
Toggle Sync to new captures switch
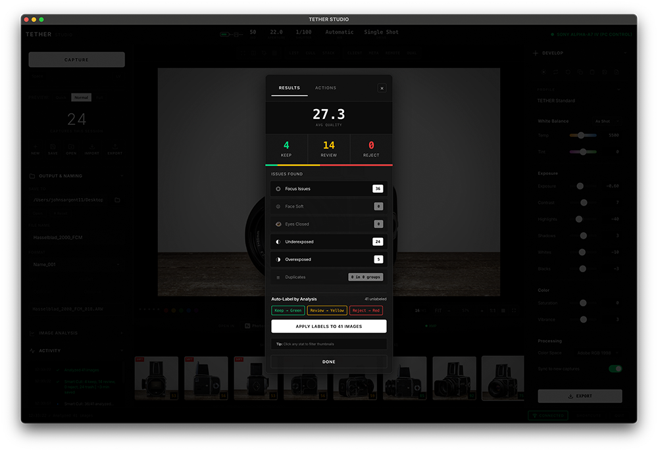click(615, 369)
